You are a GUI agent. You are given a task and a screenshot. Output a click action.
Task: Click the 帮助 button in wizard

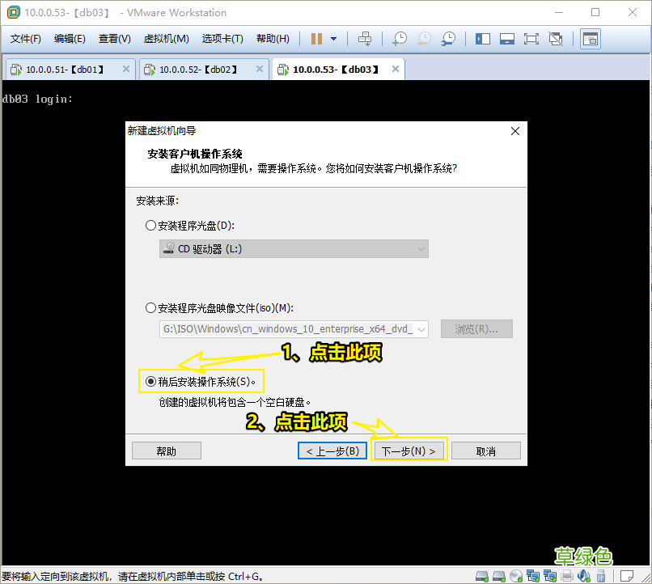(x=167, y=451)
